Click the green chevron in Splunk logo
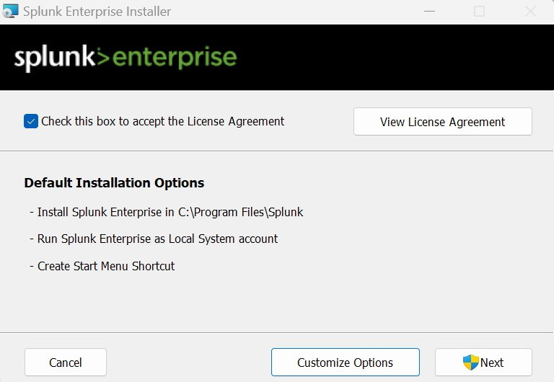Screen dimensions: 554x382 103,57
